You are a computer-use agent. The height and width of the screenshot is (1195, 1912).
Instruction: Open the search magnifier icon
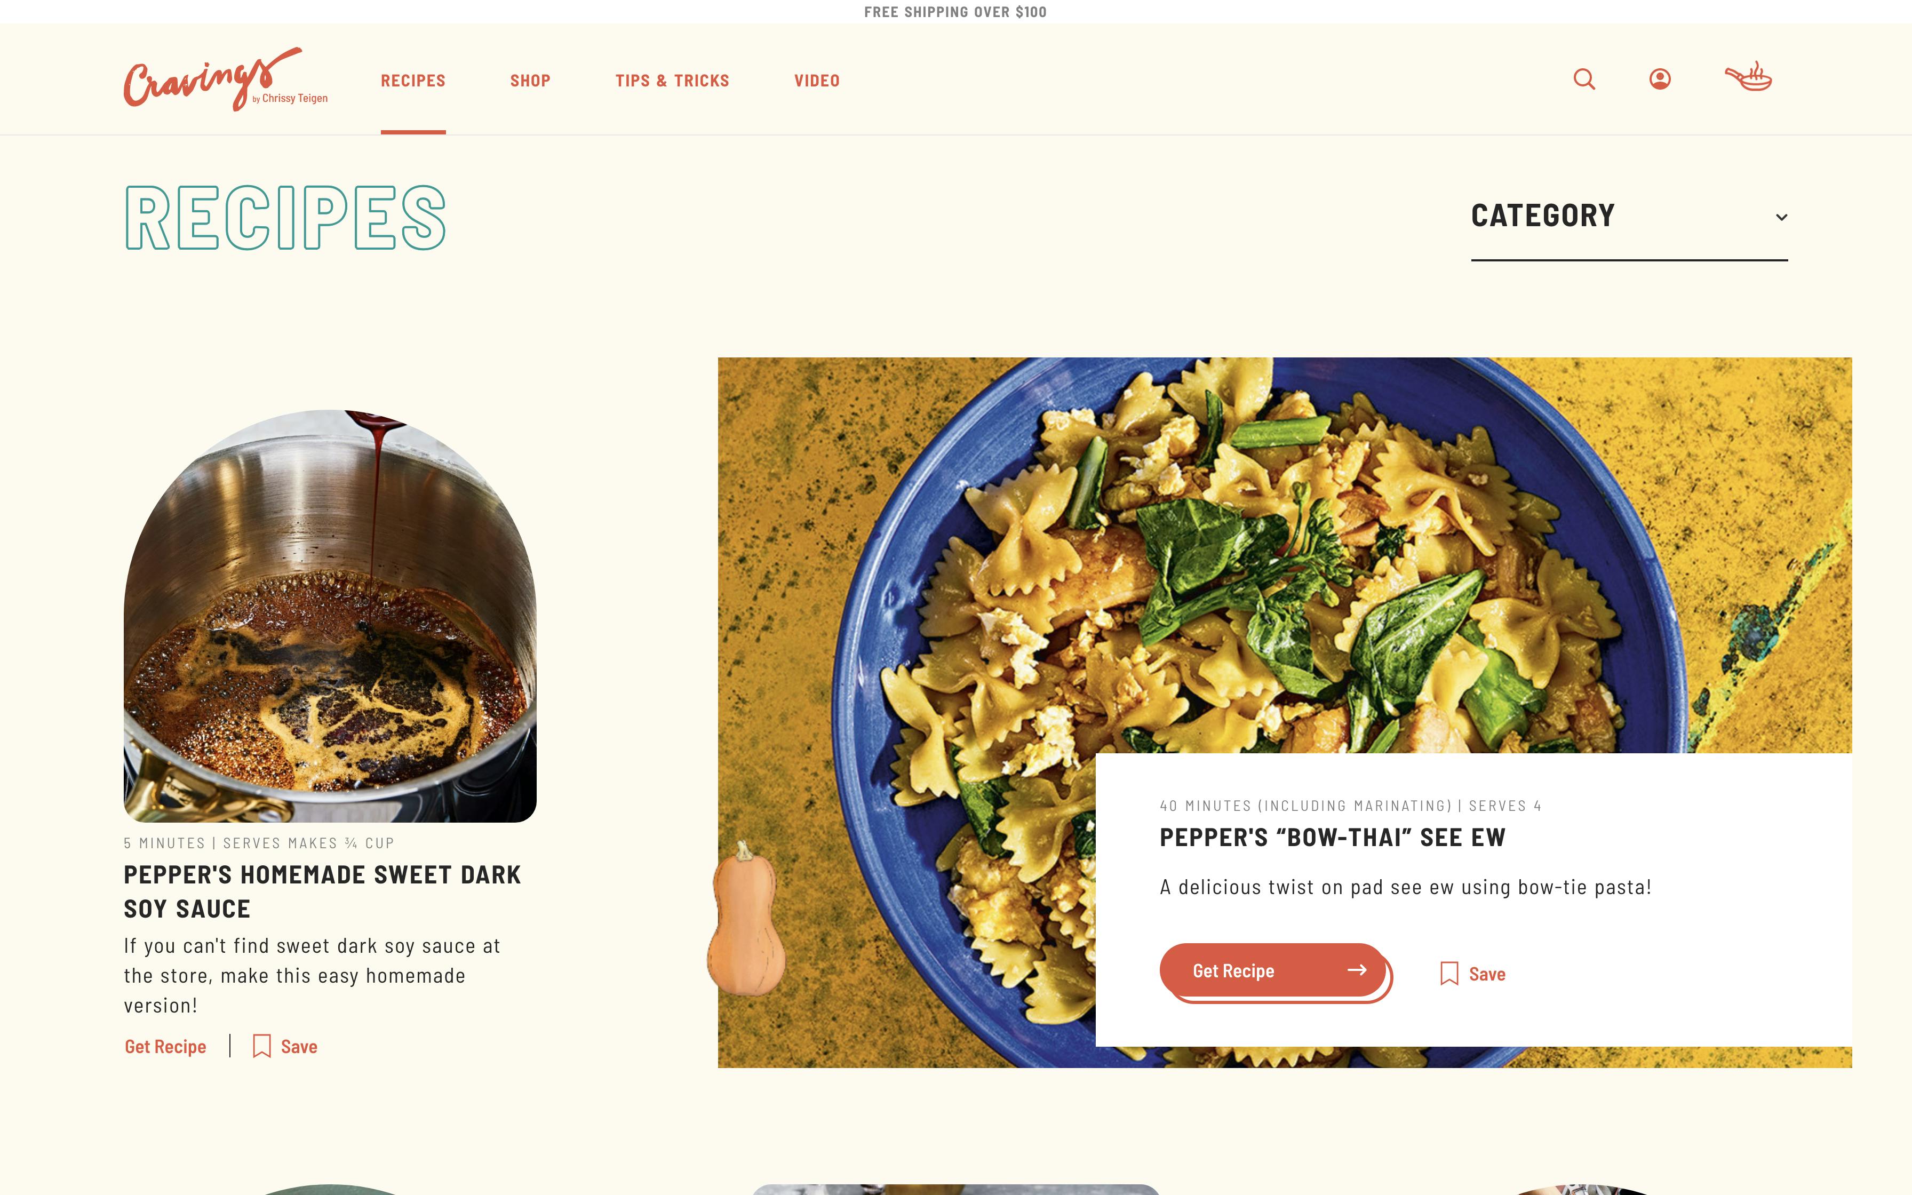click(x=1584, y=79)
